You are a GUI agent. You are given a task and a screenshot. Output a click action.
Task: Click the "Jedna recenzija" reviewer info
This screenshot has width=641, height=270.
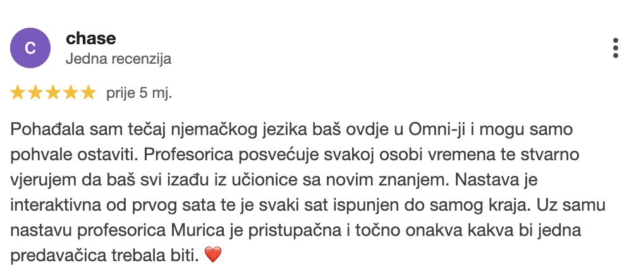(119, 59)
